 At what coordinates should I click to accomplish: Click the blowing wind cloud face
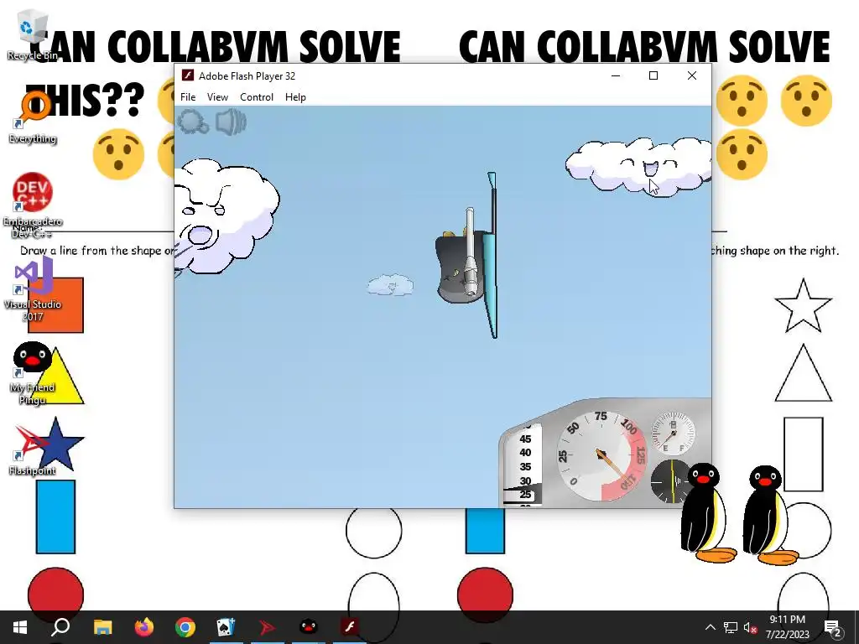226,217
